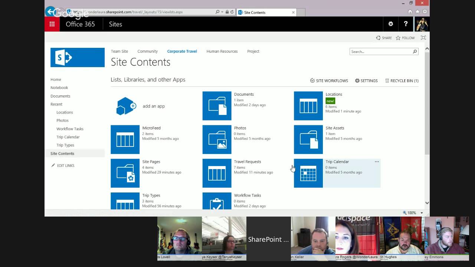The image size is (475, 267).
Task: Open the browser tools gear icon
Action: (425, 12)
